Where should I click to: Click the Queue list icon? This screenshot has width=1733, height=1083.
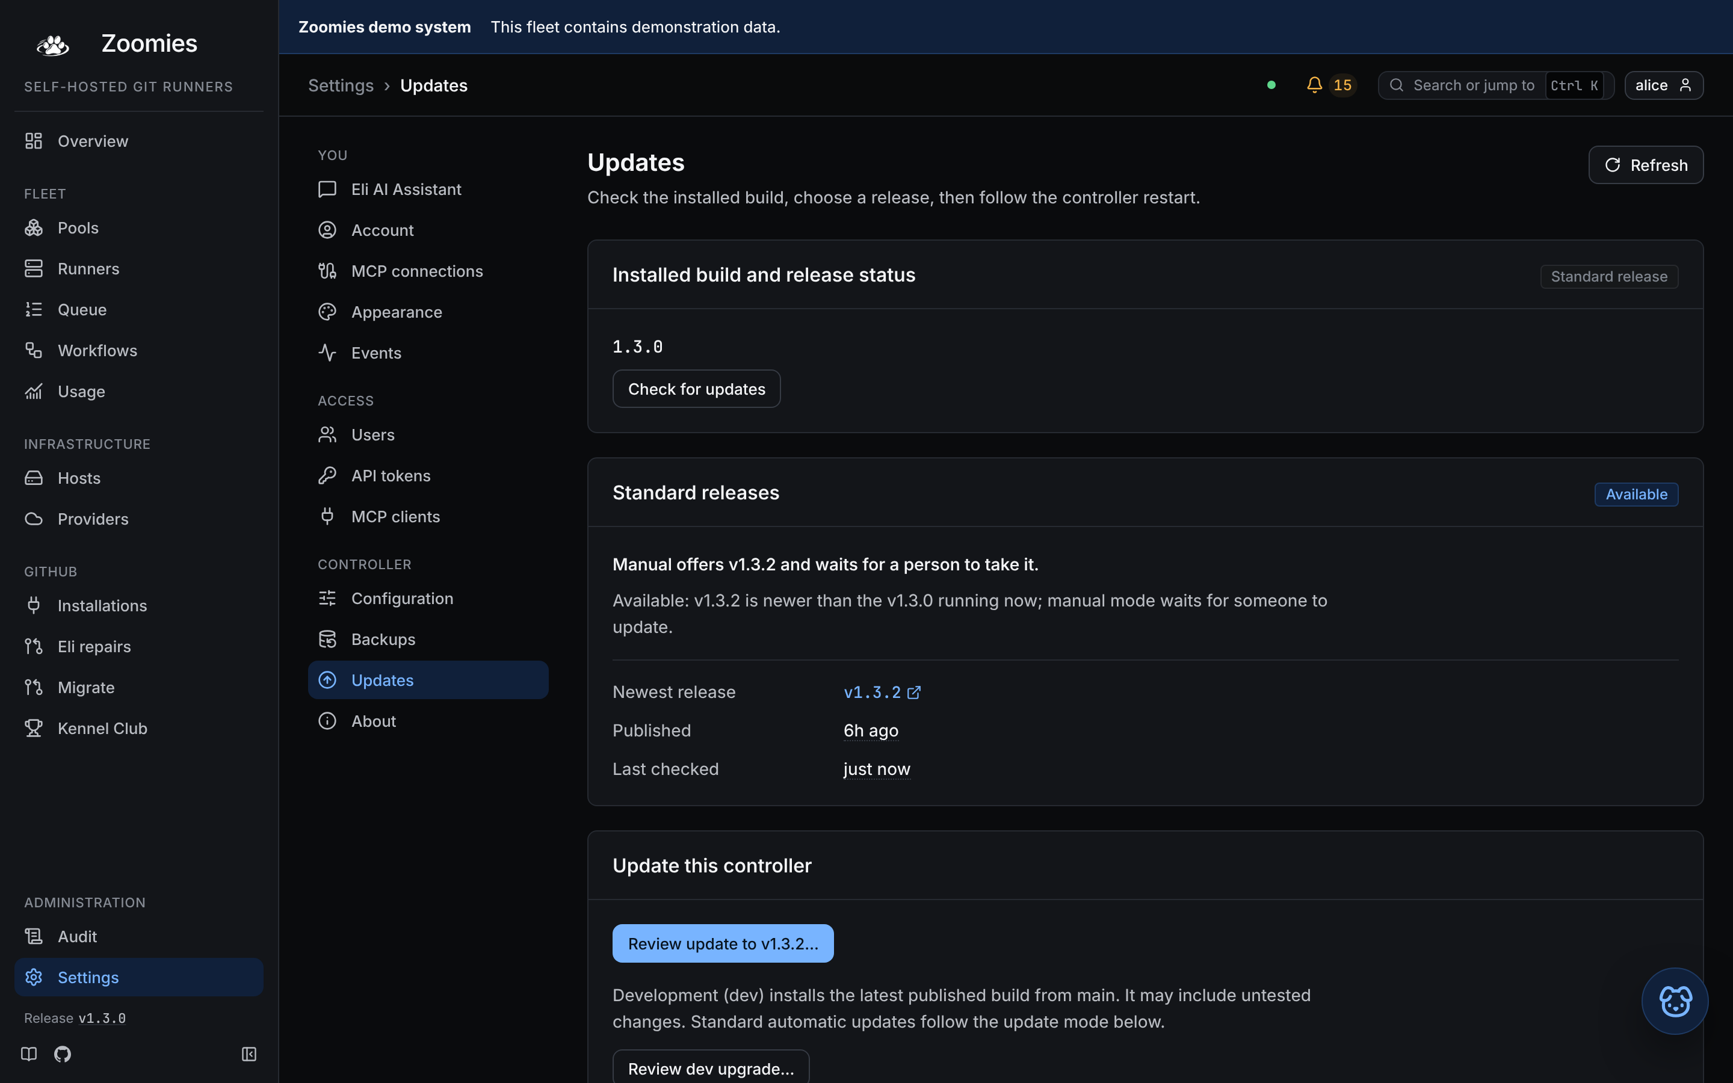tap(34, 309)
